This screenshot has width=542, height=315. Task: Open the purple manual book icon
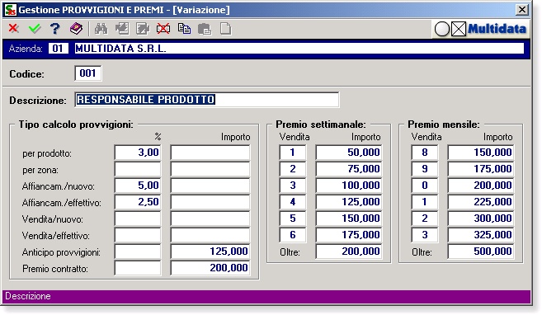(x=76, y=29)
